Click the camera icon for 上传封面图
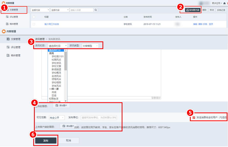The width and height of the screenshot is (228, 147). (57, 105)
